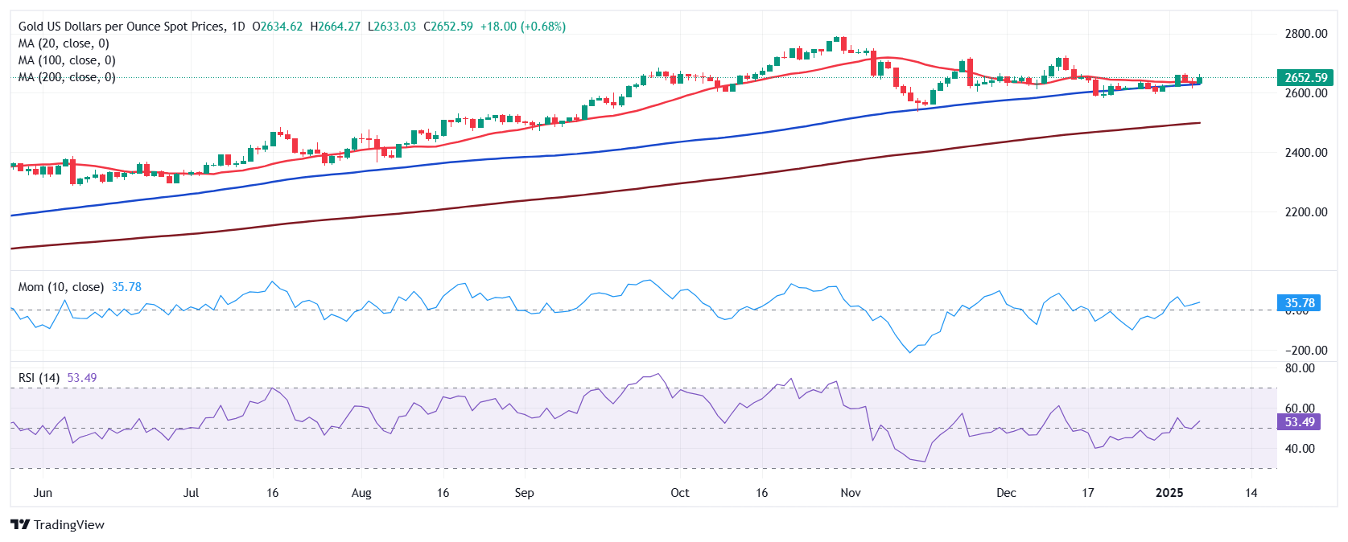Select the RSI (14) indicator label
1348x542 pixels.
39,378
